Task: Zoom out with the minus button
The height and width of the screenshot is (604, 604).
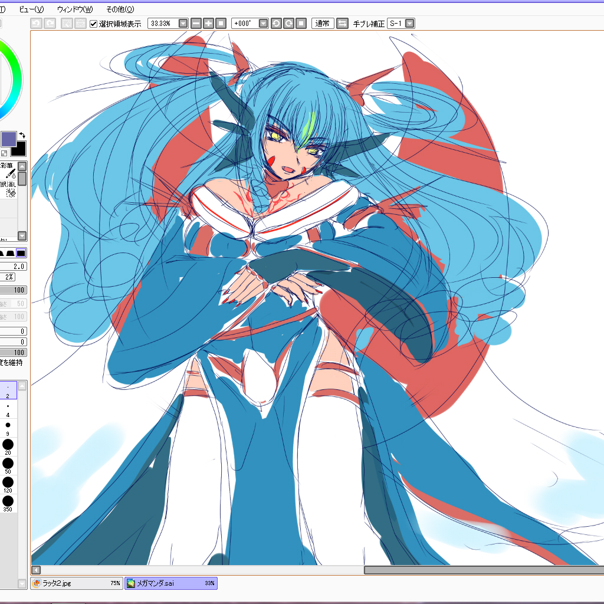Action: point(196,24)
